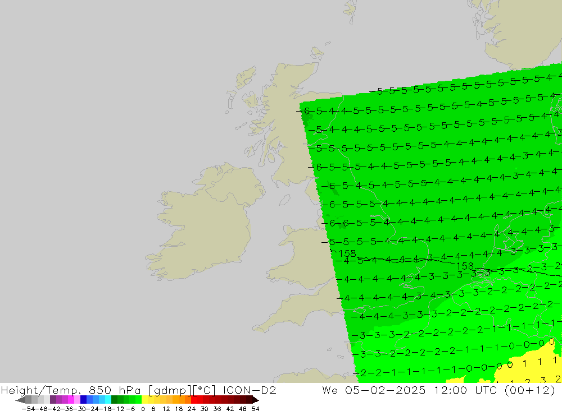The height and width of the screenshot is (411, 562).
Task: Click the dark purple legend swatch near -42
Action: [53, 400]
